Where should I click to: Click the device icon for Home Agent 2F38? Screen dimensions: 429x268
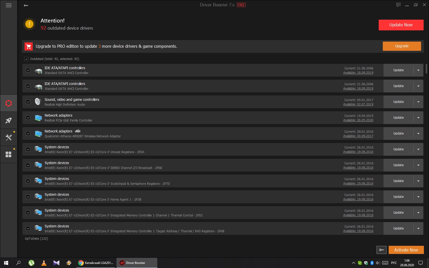pos(38,197)
